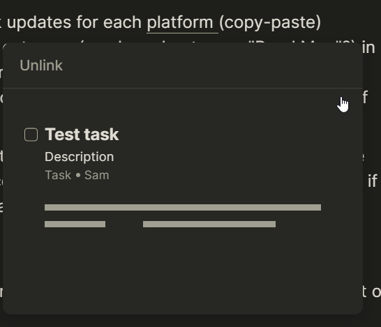381x327 pixels.
Task: Click the underlined platform link
Action: [x=180, y=22]
